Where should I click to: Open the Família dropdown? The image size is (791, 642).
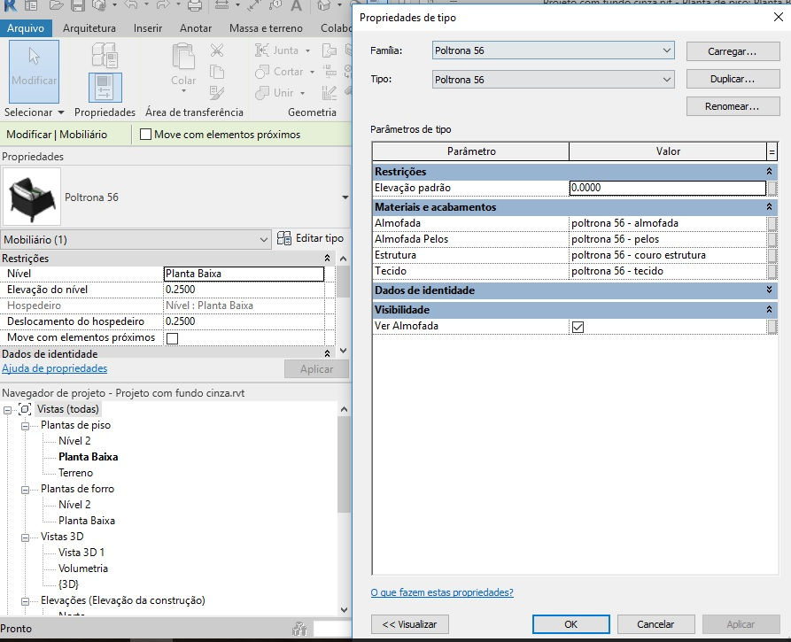tap(553, 50)
